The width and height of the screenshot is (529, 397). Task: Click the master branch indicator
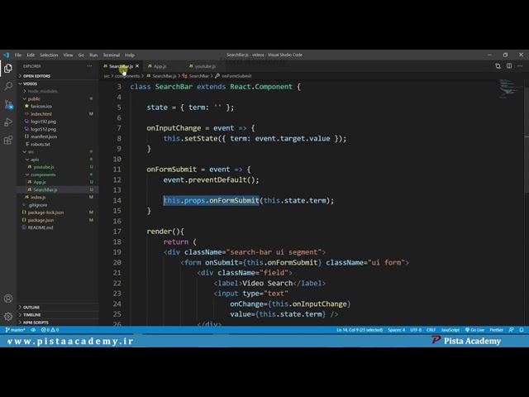point(16,330)
